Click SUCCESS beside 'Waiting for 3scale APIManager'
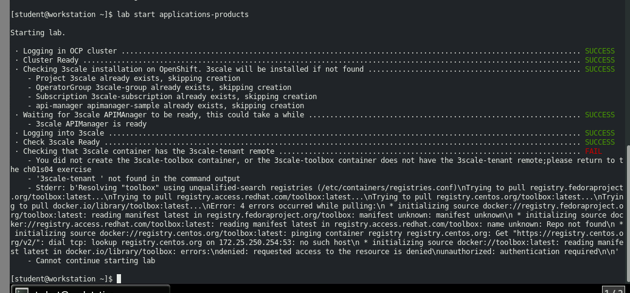This screenshot has height=293, width=630. (600, 115)
